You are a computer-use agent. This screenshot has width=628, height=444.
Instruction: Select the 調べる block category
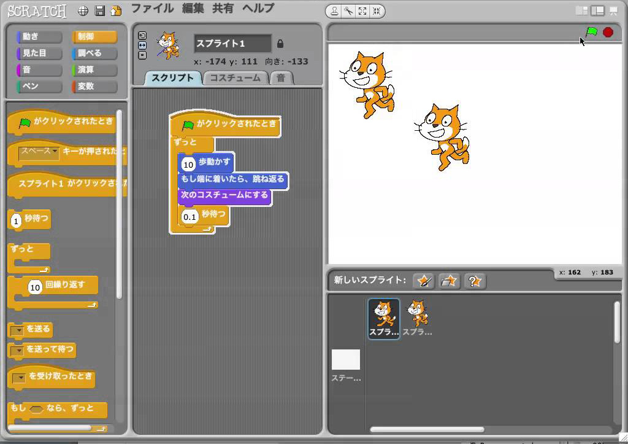94,53
